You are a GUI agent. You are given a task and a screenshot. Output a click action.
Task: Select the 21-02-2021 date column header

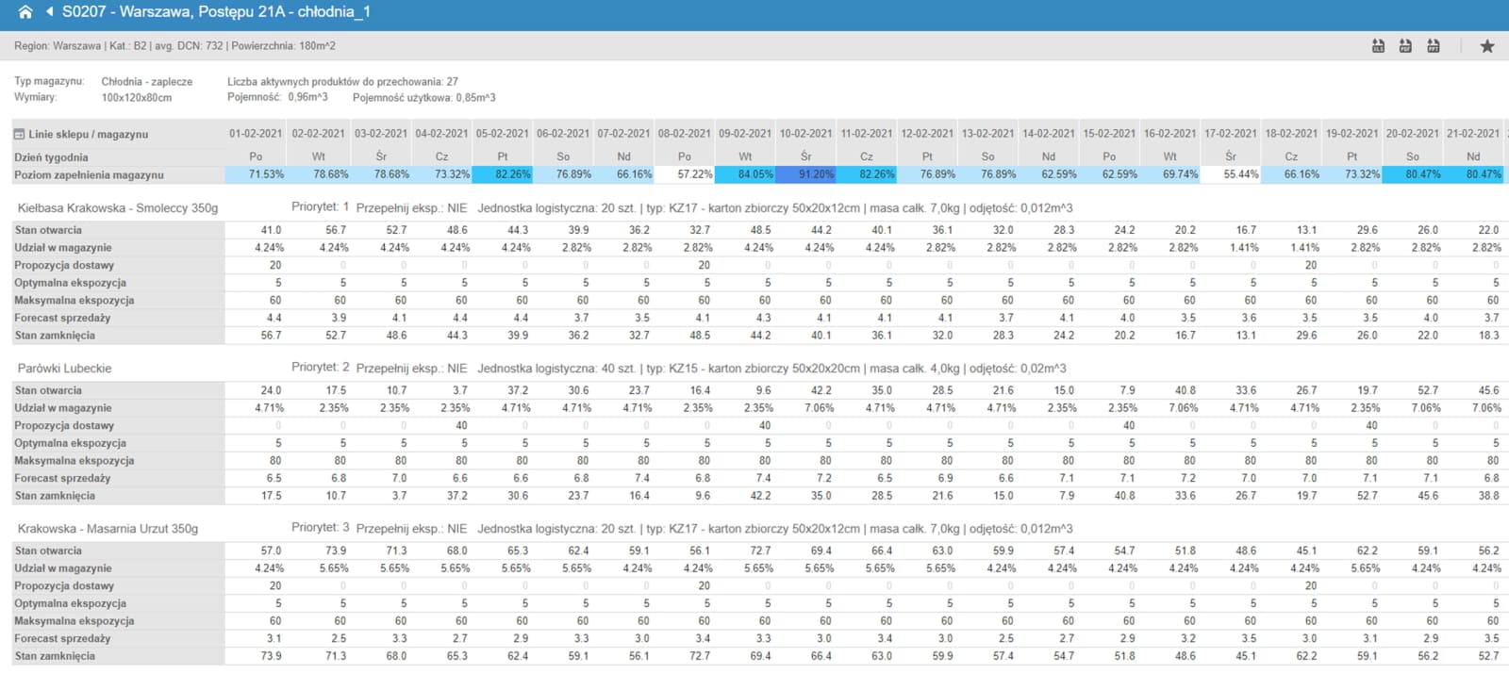coord(1473,134)
